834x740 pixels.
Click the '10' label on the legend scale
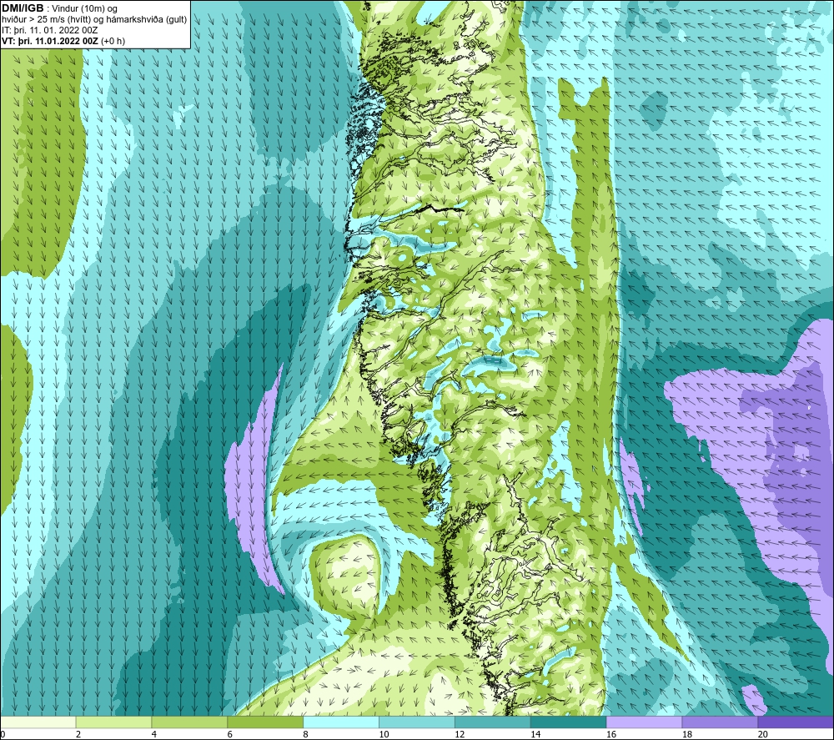point(384,734)
